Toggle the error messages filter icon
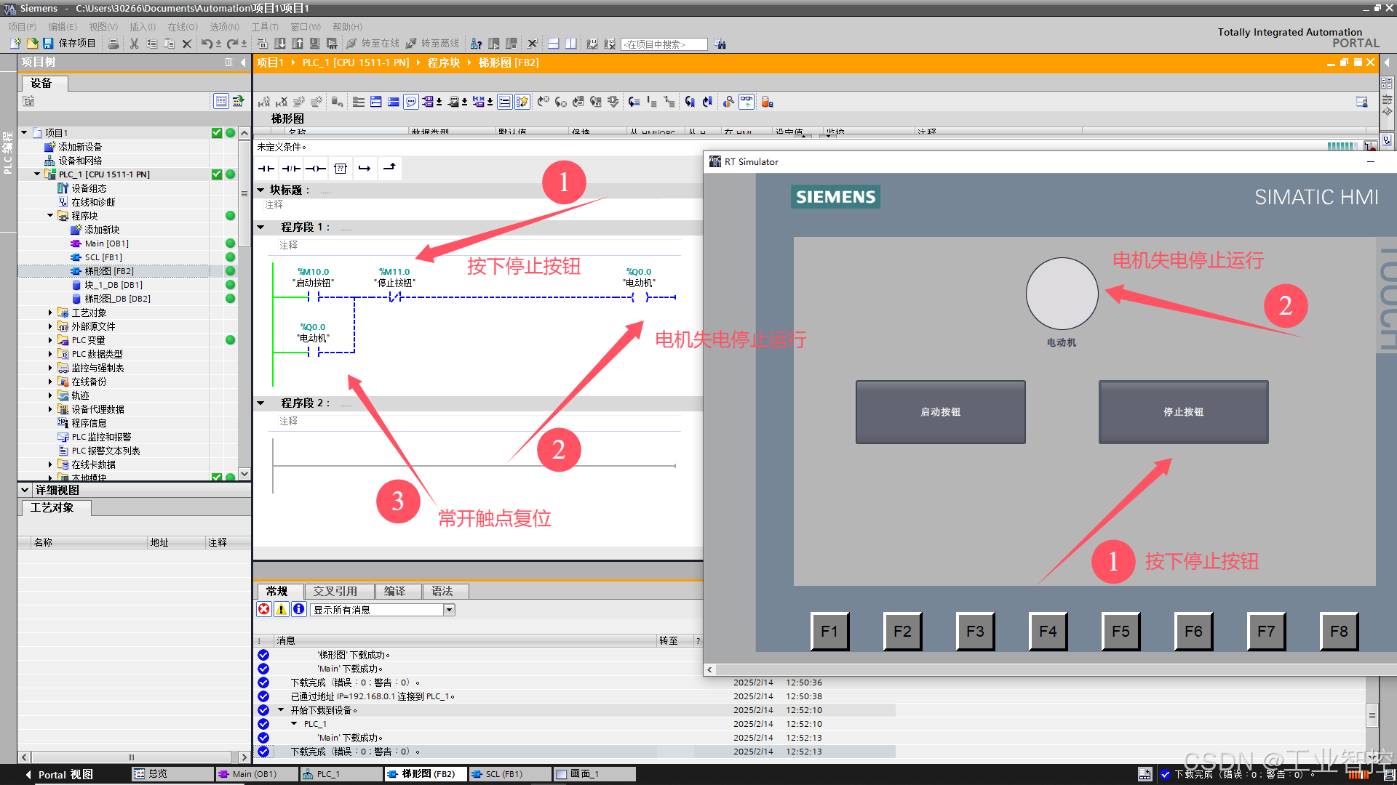The image size is (1397, 785). click(x=264, y=610)
